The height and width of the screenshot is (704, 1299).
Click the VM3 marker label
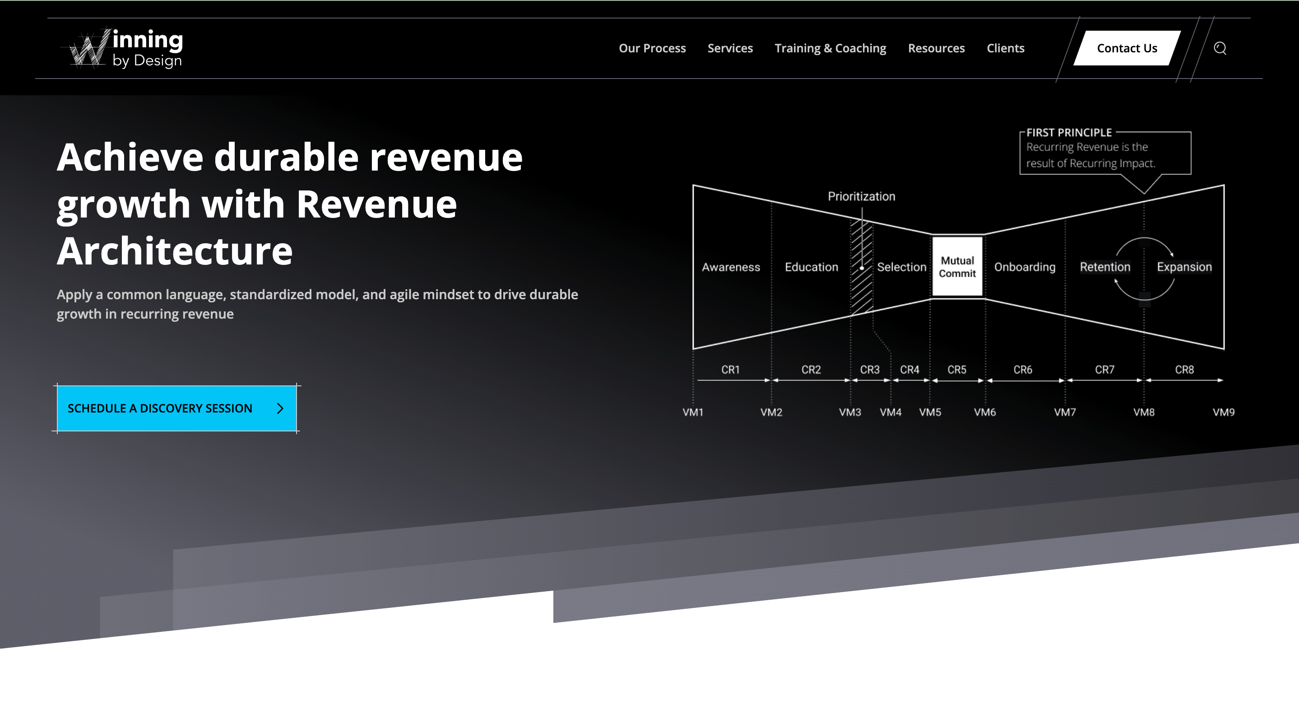click(850, 412)
